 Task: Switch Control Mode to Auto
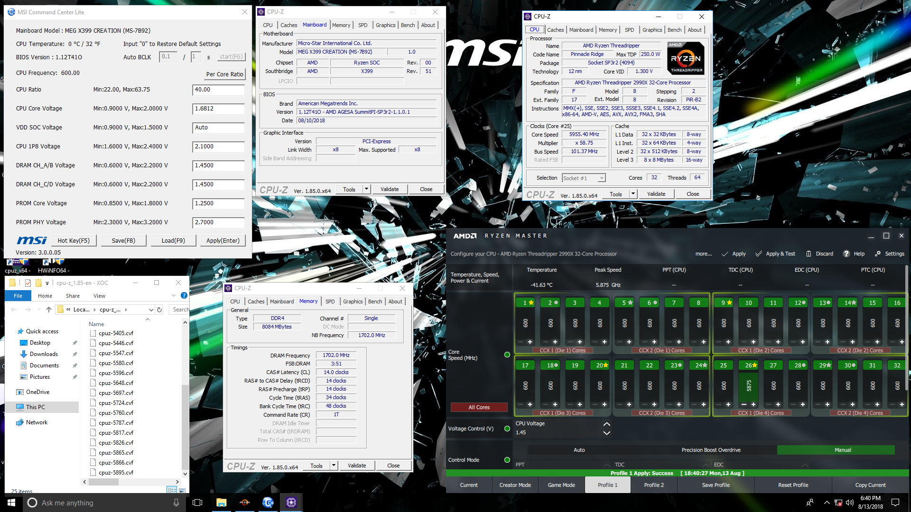click(579, 449)
